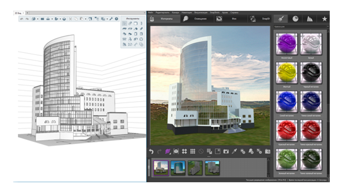Image resolution: width=343 pixels, height=193 pixels.
Task: Open the sphere tab in the materials panel
Action: pos(295,19)
